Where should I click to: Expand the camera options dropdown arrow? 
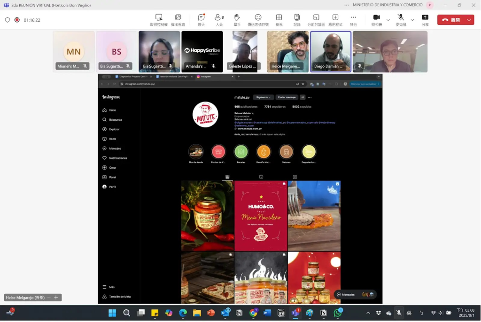pyautogui.click(x=388, y=20)
